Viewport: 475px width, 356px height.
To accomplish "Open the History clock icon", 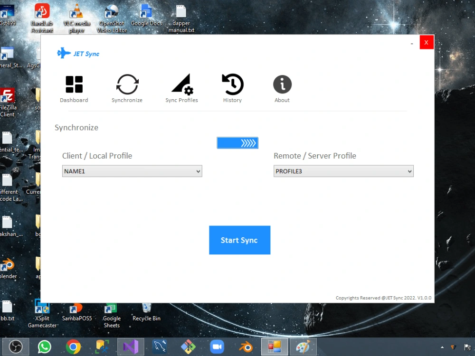I will pyautogui.click(x=233, y=84).
